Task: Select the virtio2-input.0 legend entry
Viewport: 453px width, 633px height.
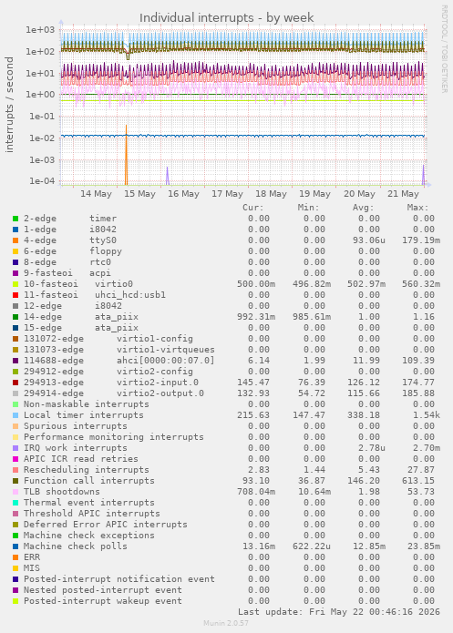Action: [x=111, y=383]
